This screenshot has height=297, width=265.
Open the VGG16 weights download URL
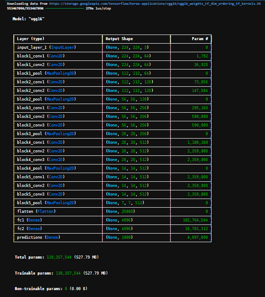[x=155, y=3]
